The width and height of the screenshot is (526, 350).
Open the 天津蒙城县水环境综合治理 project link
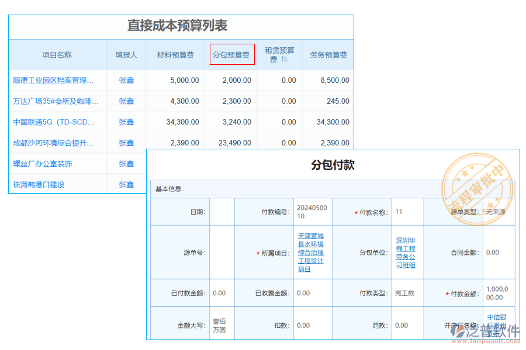310,253
